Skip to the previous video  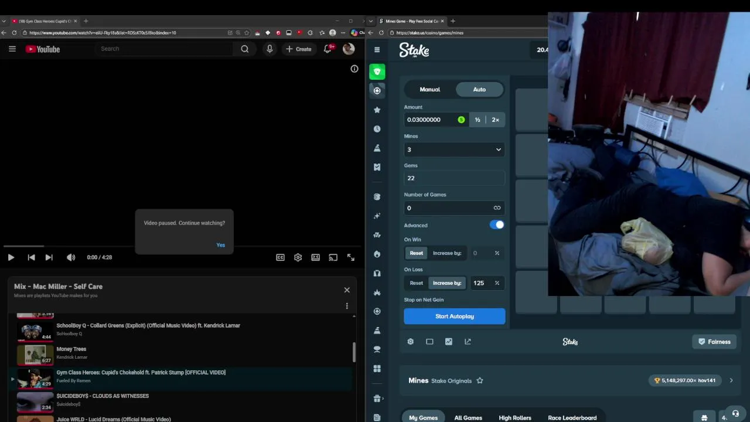coord(31,257)
